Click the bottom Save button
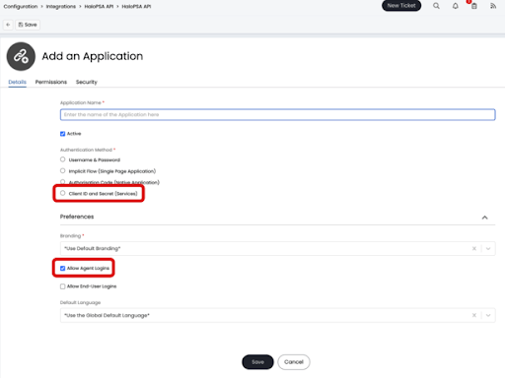 pyautogui.click(x=257, y=362)
